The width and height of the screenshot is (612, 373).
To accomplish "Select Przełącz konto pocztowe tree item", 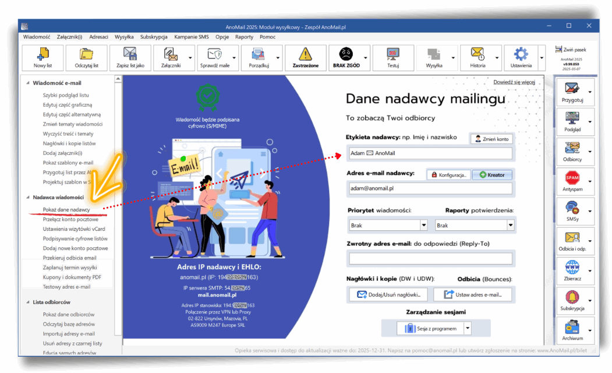I will 70,219.
